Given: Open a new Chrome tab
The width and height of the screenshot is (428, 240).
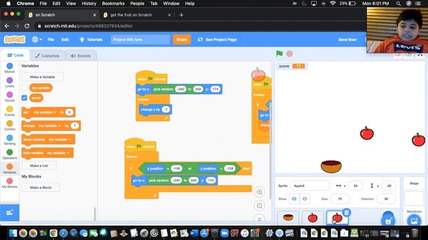Looking at the screenshot, I should (181, 15).
